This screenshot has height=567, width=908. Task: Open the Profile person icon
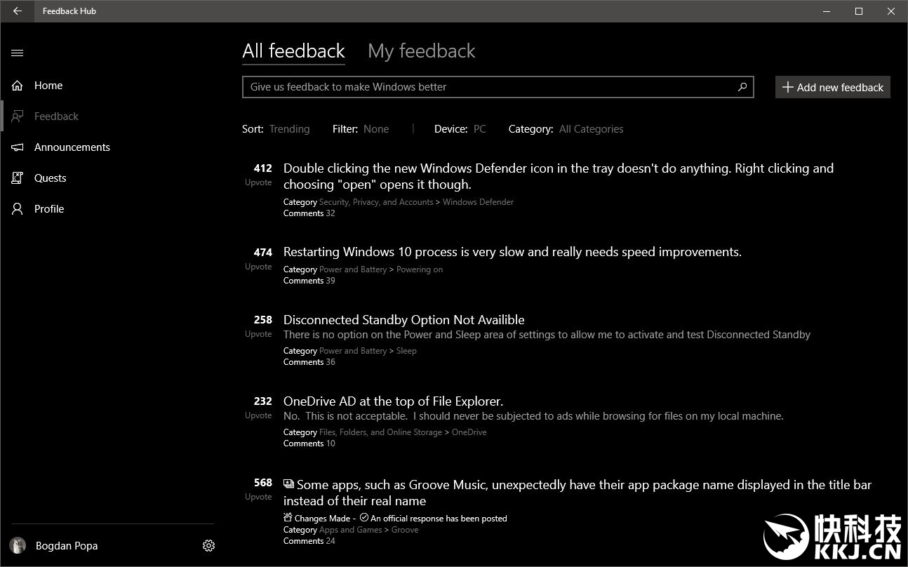(x=18, y=209)
